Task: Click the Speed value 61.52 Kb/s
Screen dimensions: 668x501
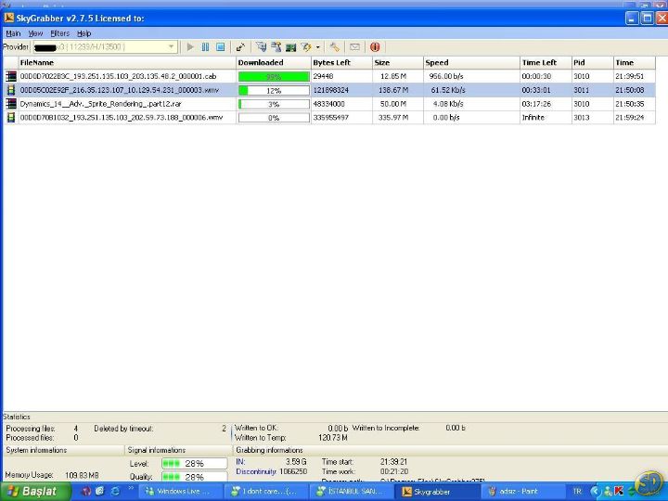Action: click(448, 90)
